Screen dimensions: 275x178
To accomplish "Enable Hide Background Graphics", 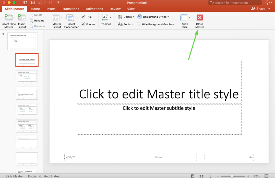I will click(x=138, y=24).
